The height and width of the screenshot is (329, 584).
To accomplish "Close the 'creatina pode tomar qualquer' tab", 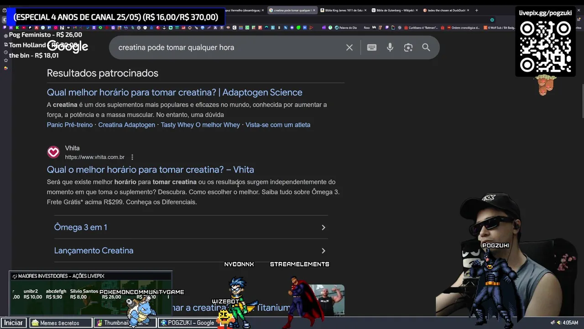I will coord(314,10).
